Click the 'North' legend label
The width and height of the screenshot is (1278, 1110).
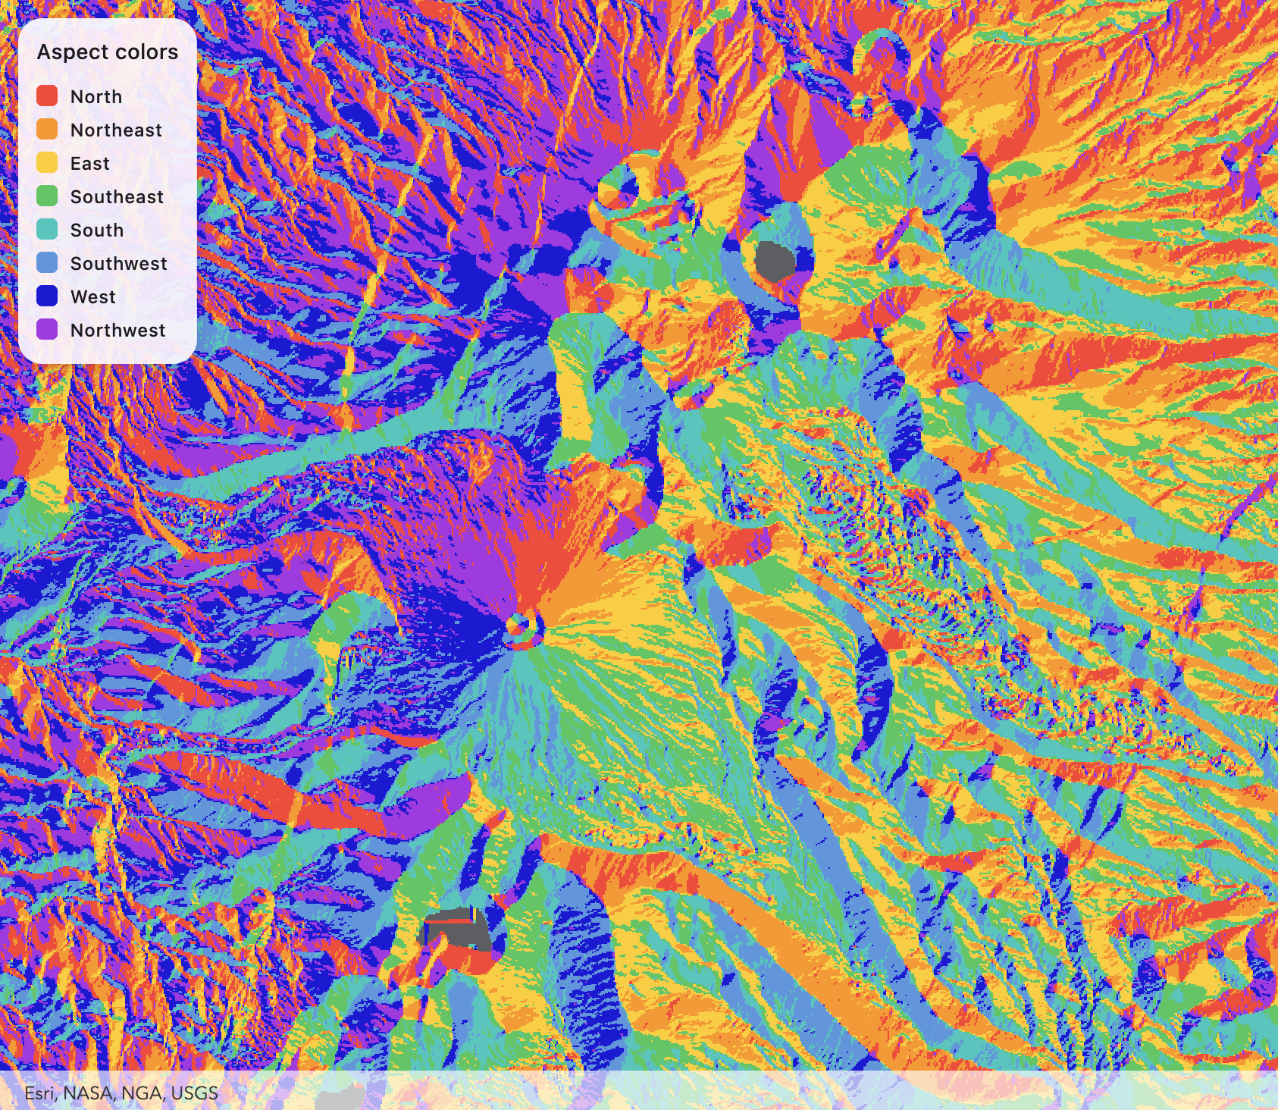[96, 97]
